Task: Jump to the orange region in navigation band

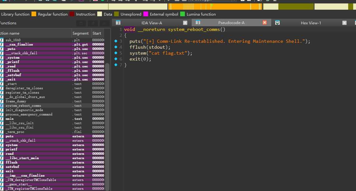Action: pos(215,7)
